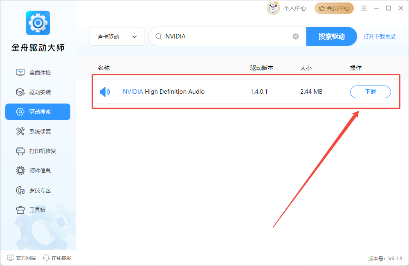
Task: Contact 在线客服 online support
Action: pyautogui.click(x=57, y=258)
